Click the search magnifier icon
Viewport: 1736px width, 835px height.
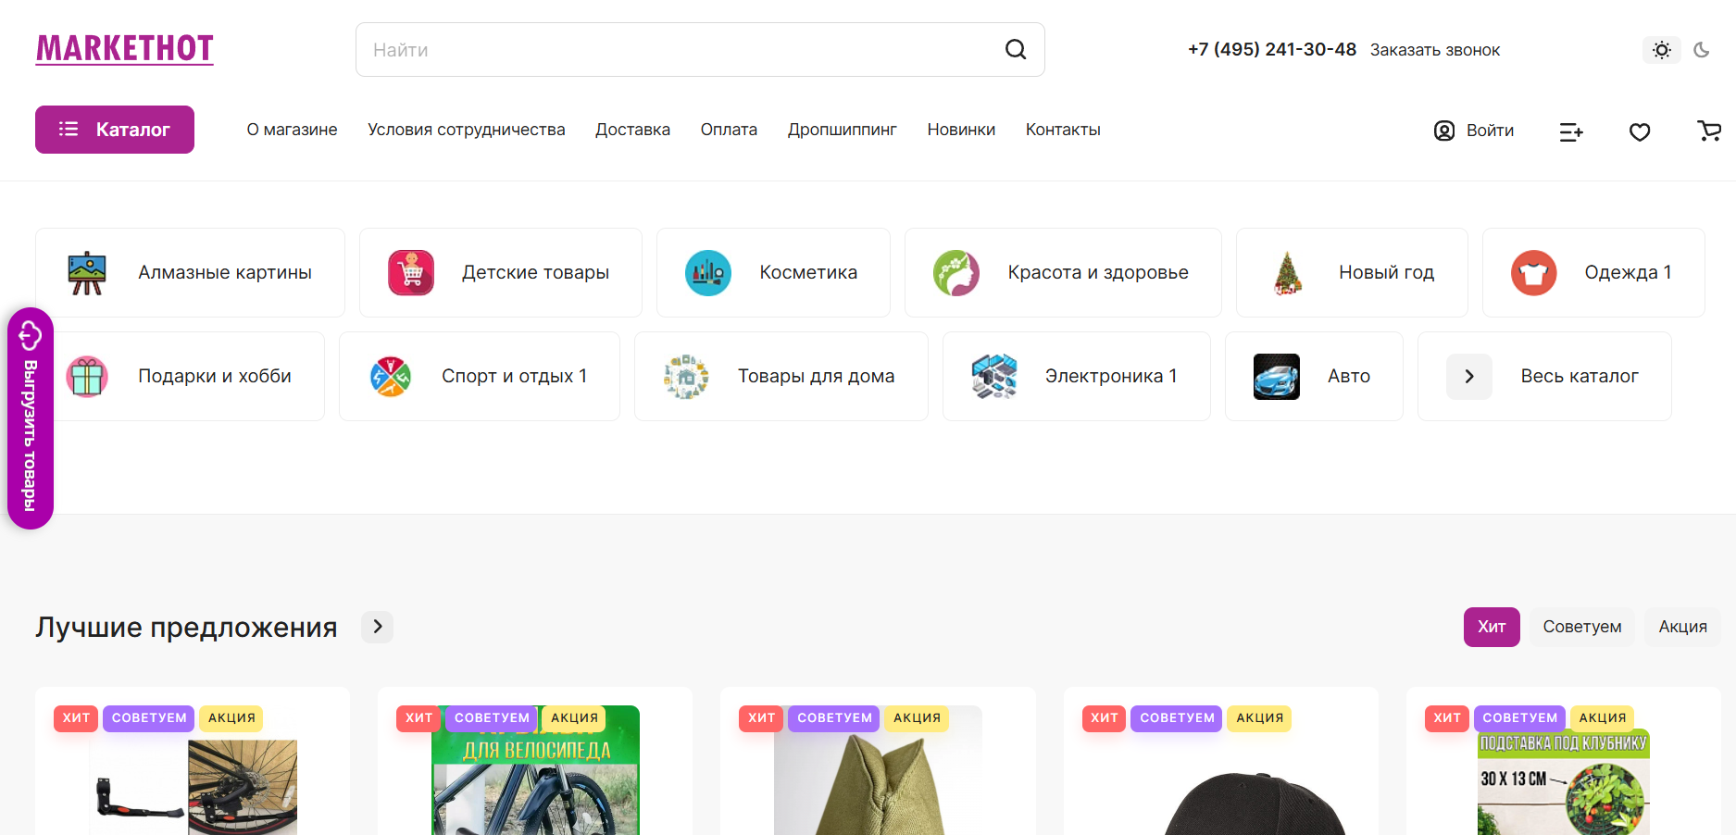tap(1015, 49)
